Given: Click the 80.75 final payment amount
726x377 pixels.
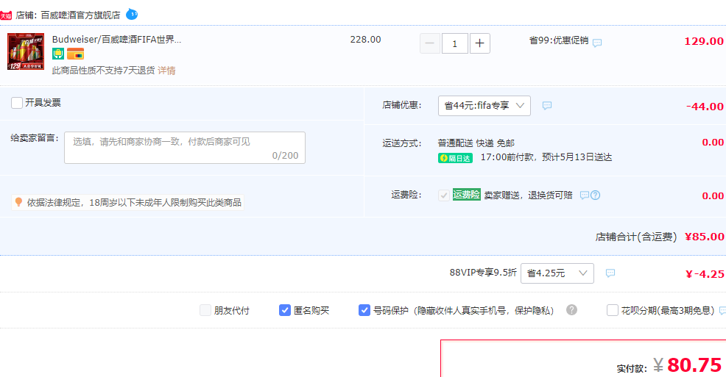Looking at the screenshot, I should [x=694, y=365].
